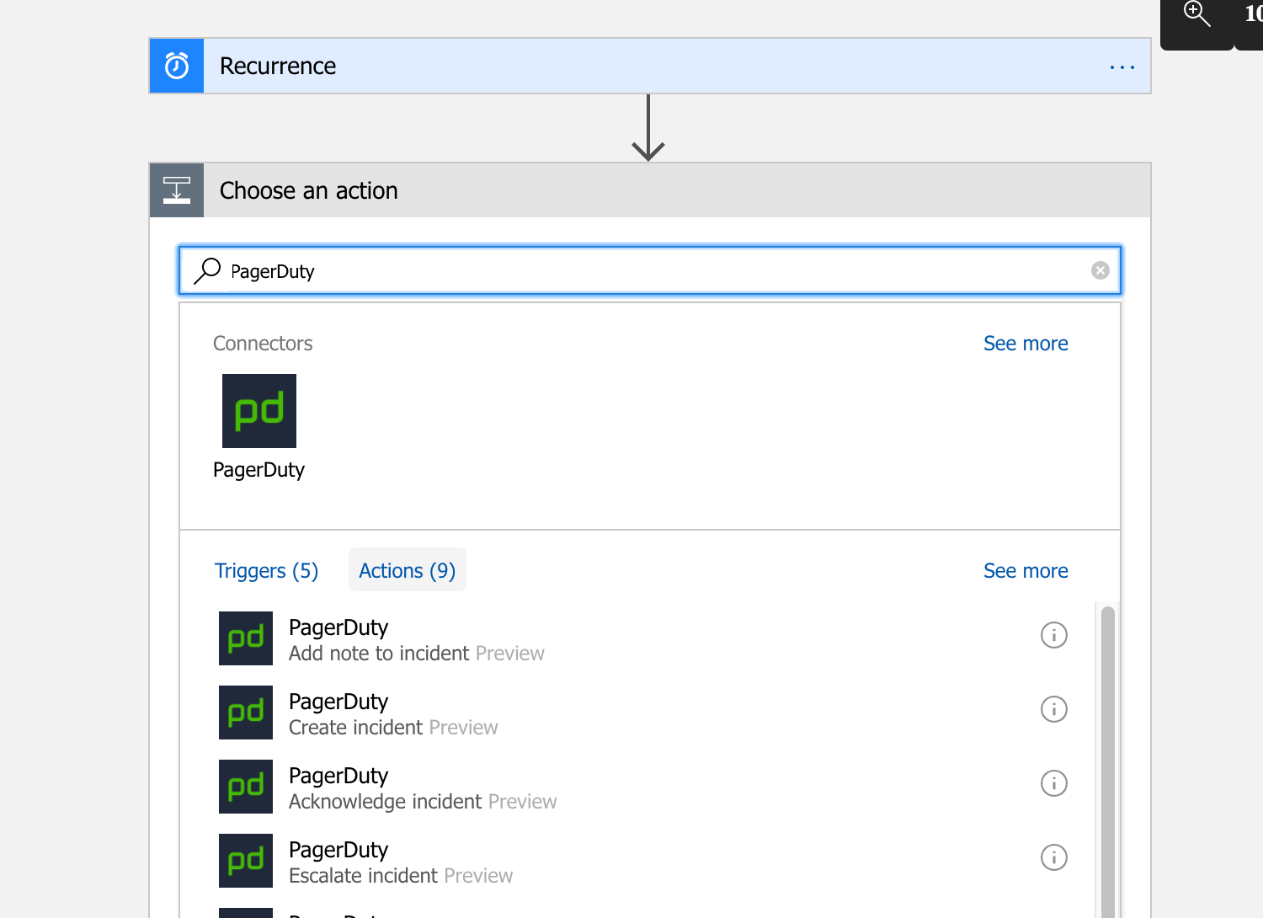Click See more beside the Actions tab
The image size is (1263, 918).
point(1026,570)
